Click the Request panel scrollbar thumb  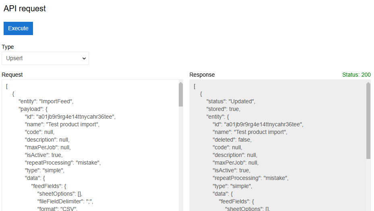tap(180, 94)
